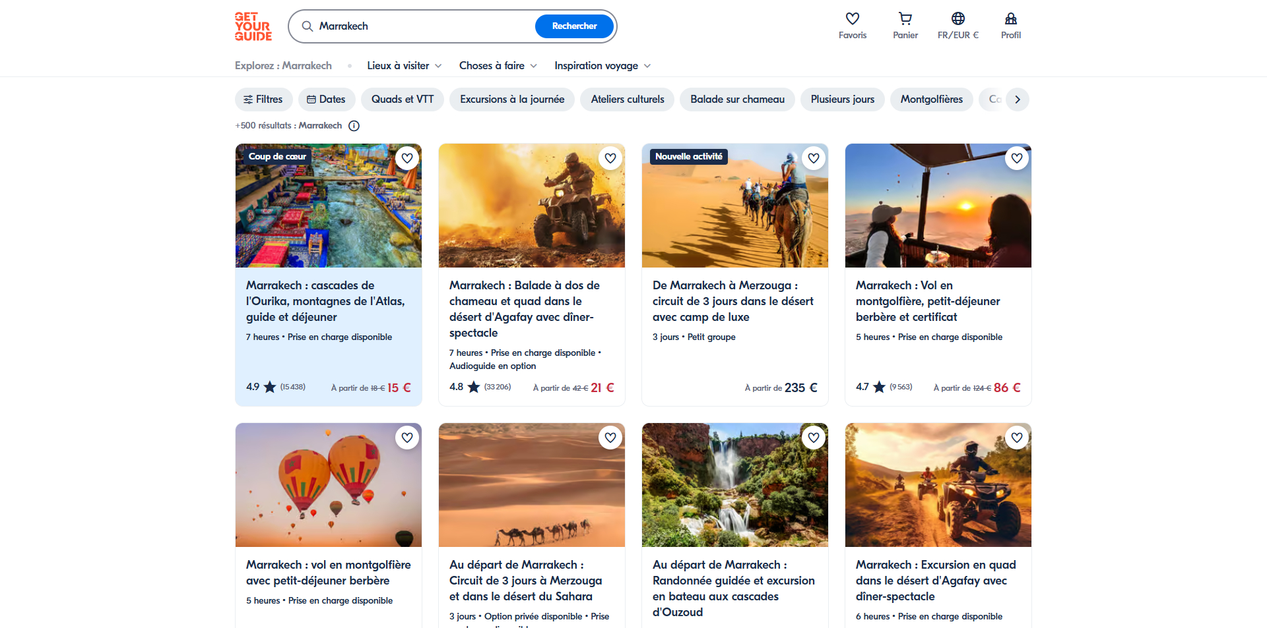Toggle favorite heart on Ouzoud waterfalls card
The width and height of the screenshot is (1267, 628).
click(814, 438)
